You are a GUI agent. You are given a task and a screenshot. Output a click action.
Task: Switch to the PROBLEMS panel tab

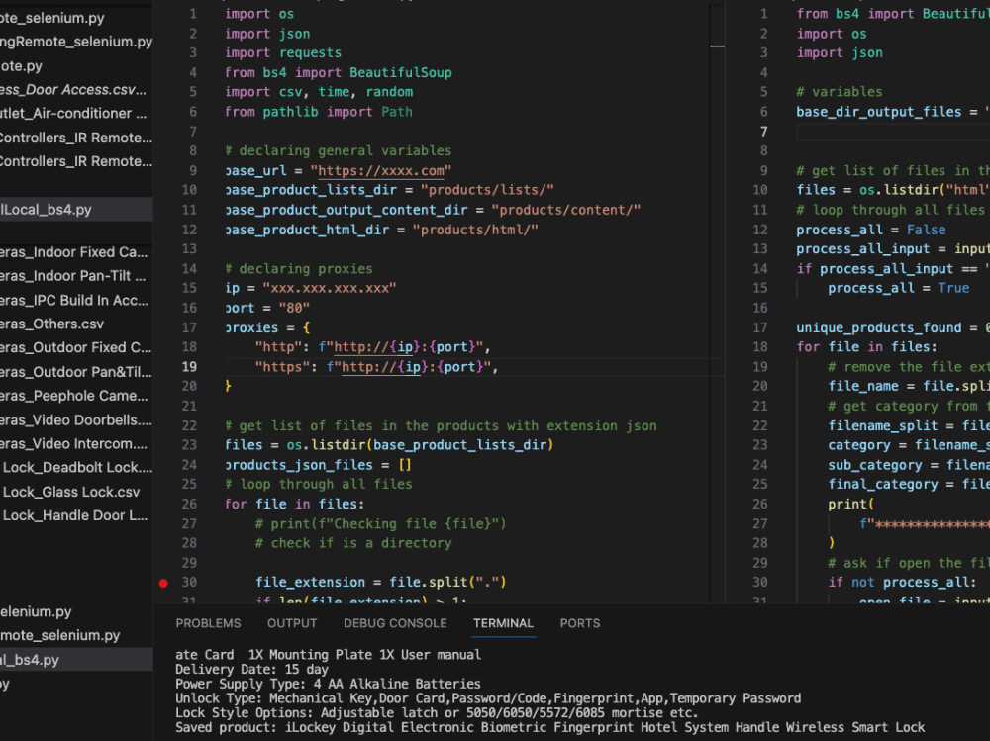[208, 623]
